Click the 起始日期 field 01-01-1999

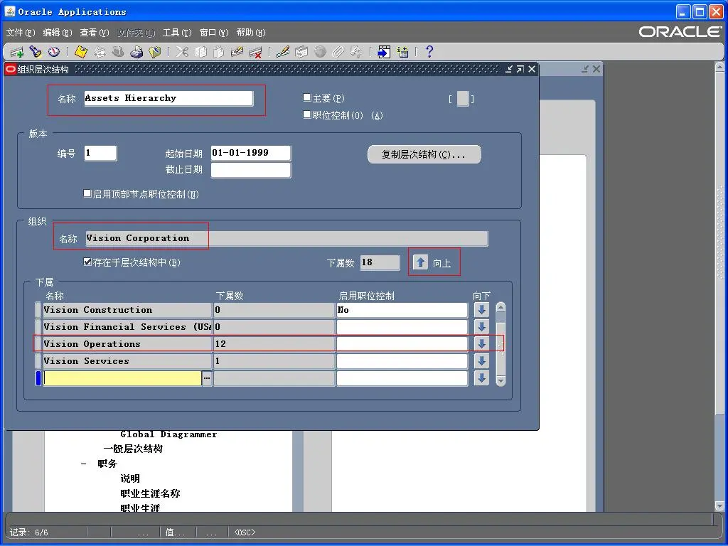[251, 153]
